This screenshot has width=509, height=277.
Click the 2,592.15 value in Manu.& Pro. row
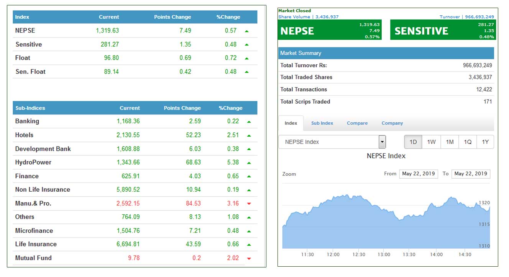(x=128, y=204)
